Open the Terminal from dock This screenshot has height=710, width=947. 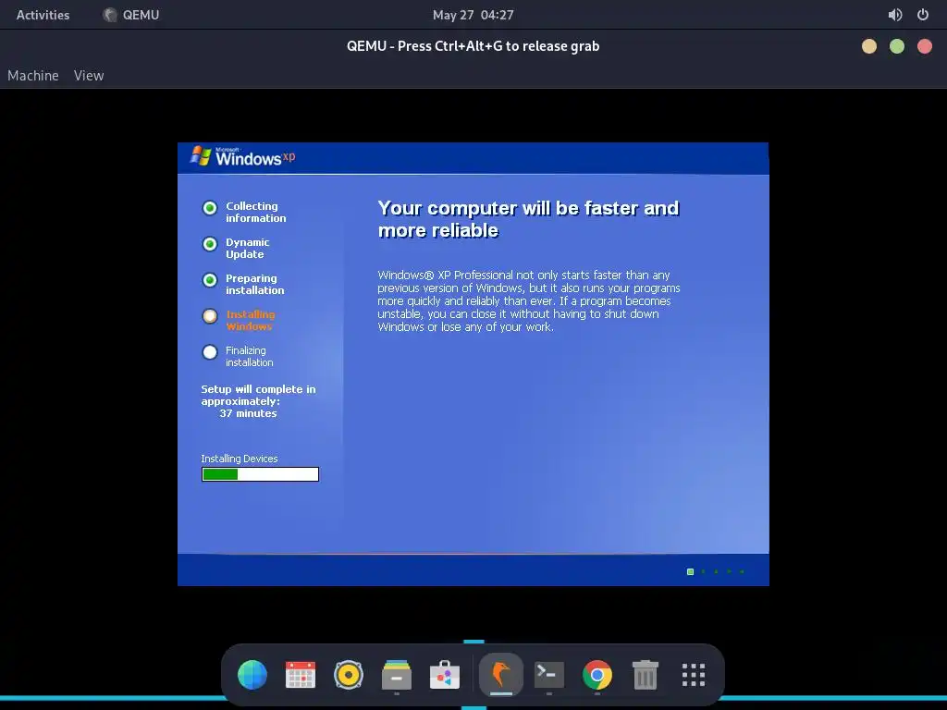[549, 674]
